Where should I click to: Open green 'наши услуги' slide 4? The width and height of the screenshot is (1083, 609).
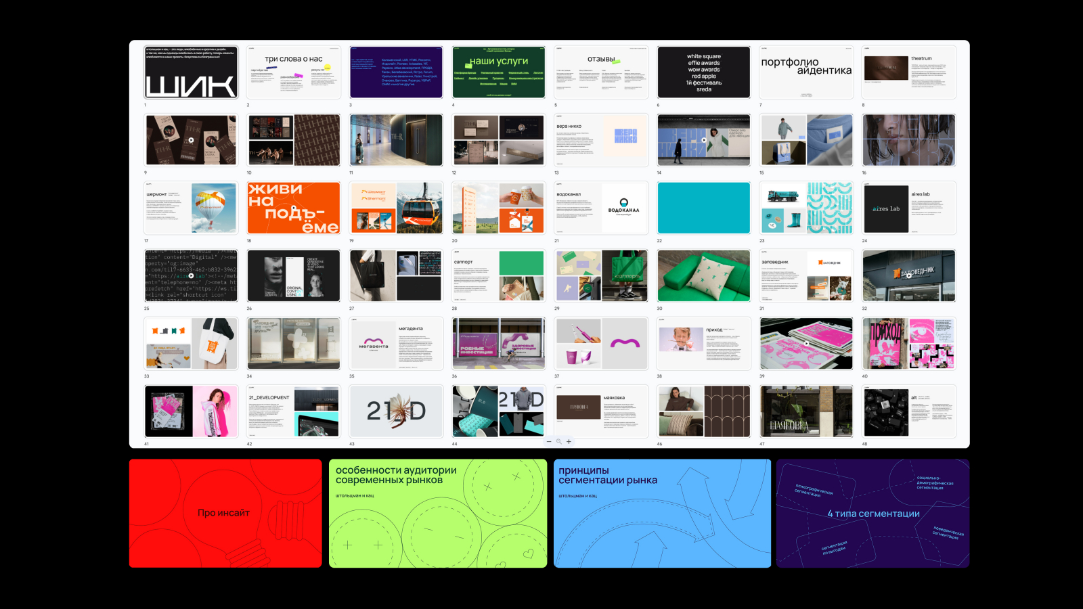tap(499, 72)
